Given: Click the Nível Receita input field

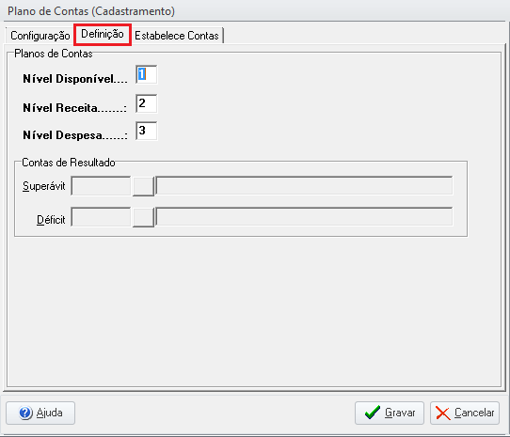Looking at the screenshot, I should tap(147, 103).
